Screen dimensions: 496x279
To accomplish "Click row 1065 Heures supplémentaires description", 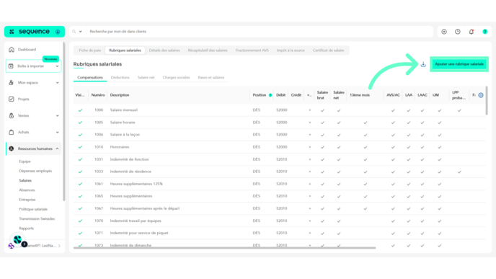I will (x=131, y=196).
